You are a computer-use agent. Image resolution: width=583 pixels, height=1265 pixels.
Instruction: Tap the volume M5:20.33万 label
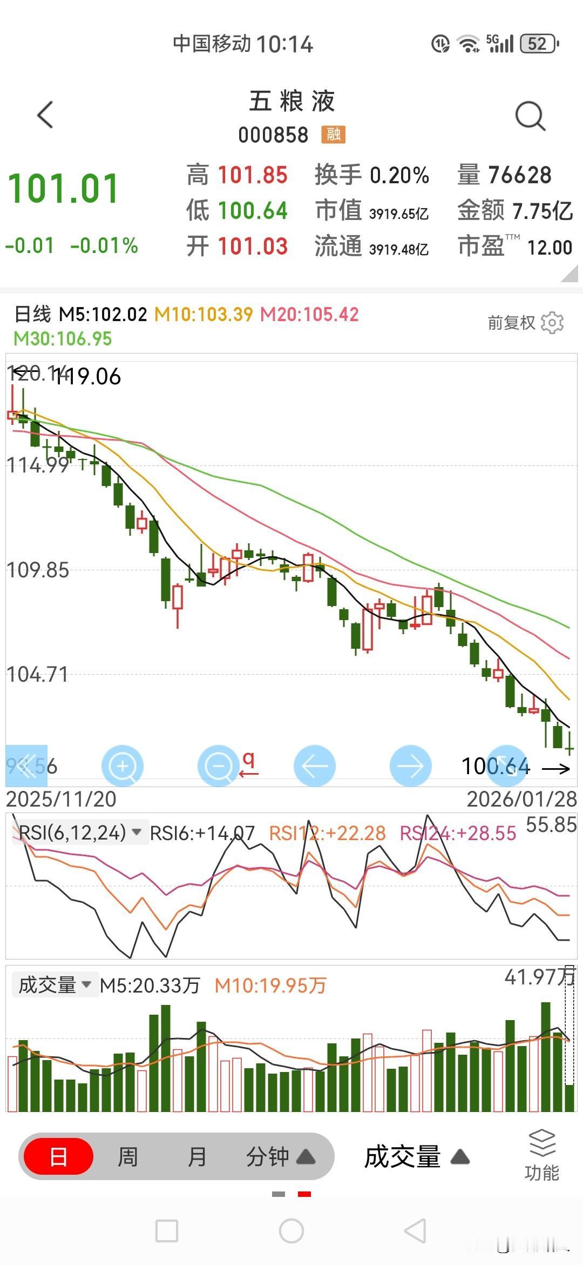[x=150, y=986]
